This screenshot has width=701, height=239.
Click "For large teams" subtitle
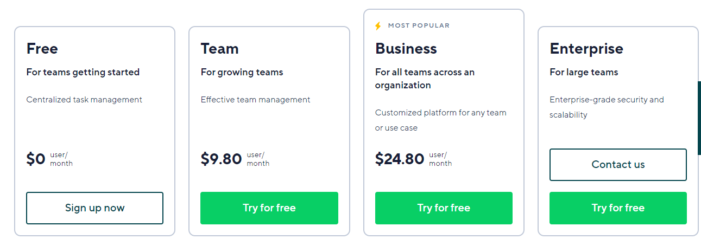(584, 72)
